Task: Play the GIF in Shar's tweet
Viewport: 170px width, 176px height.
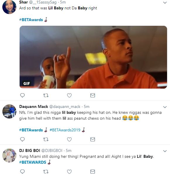Action: (x=93, y=57)
